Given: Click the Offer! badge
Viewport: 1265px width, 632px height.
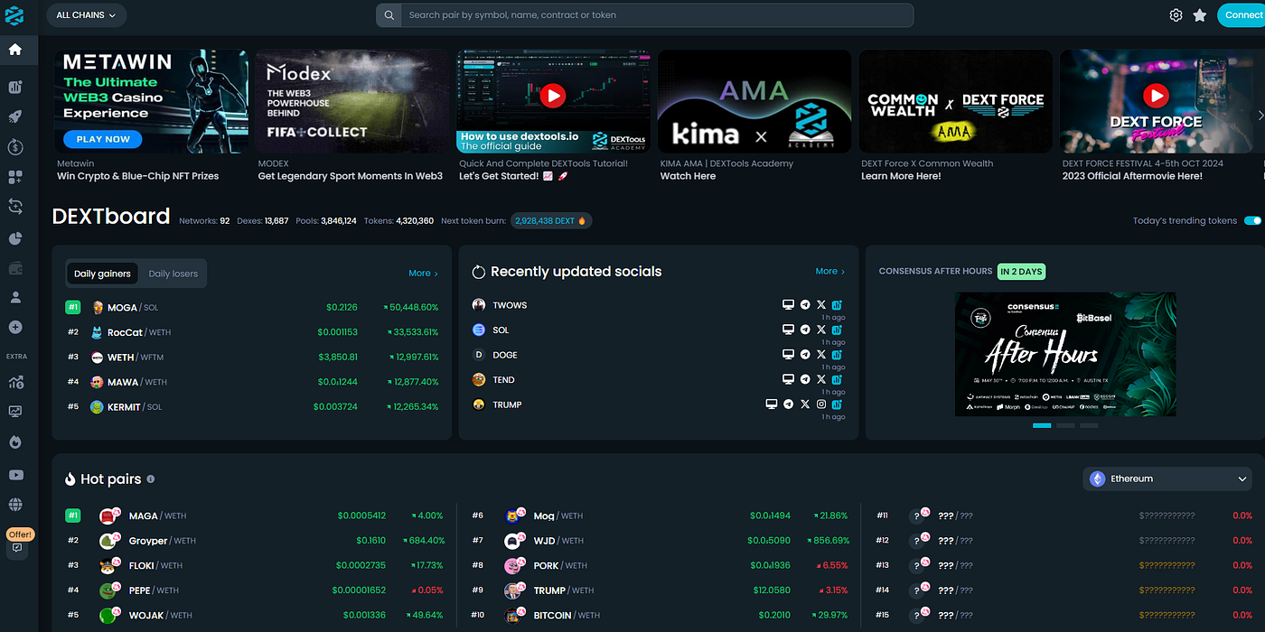Looking at the screenshot, I should 20,534.
